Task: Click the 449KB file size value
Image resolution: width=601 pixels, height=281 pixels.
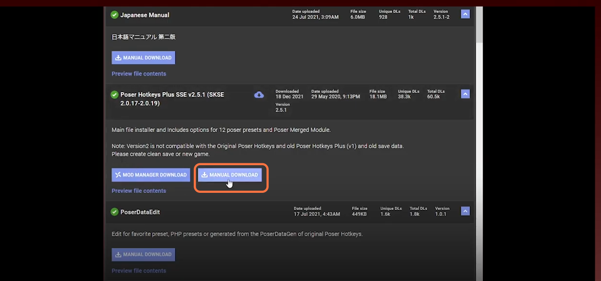Action: point(360,214)
